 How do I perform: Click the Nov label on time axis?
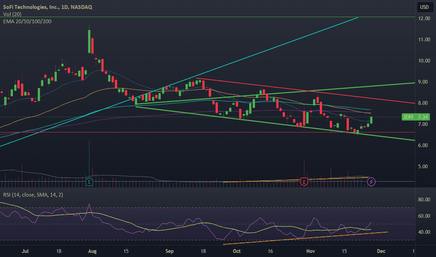click(x=311, y=251)
